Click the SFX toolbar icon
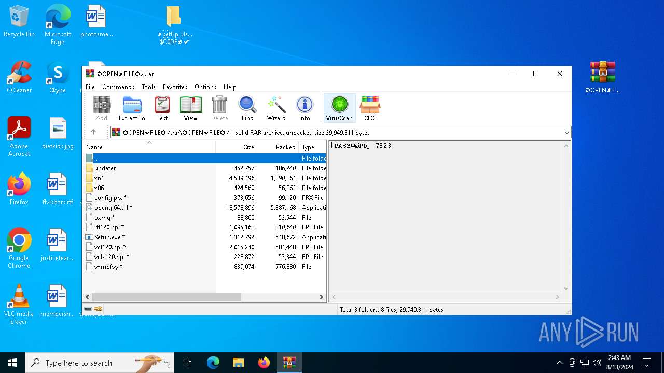664x373 pixels. 369,109
